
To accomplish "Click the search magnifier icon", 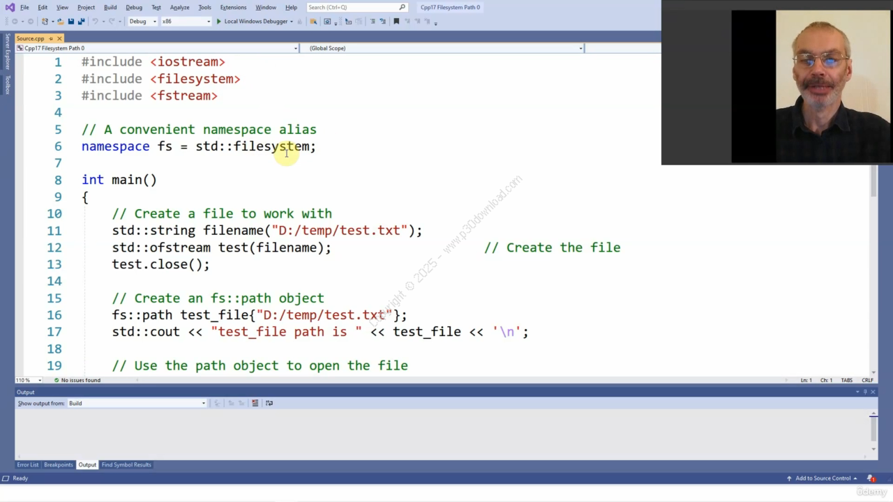I will tap(402, 8).
